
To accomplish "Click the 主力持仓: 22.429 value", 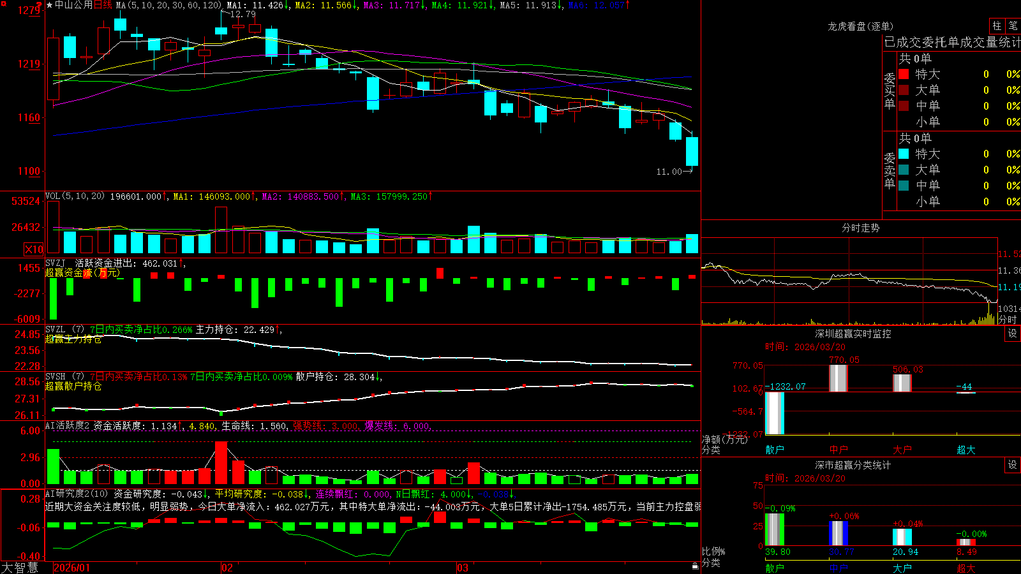I will [x=235, y=330].
